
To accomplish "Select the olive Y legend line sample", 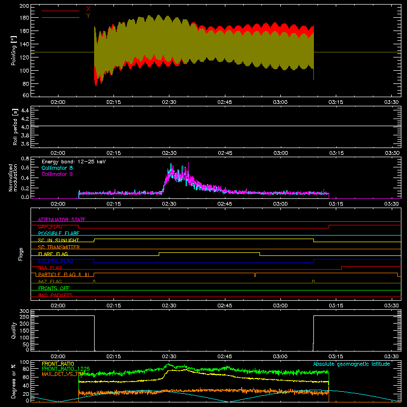I will 61,18.
